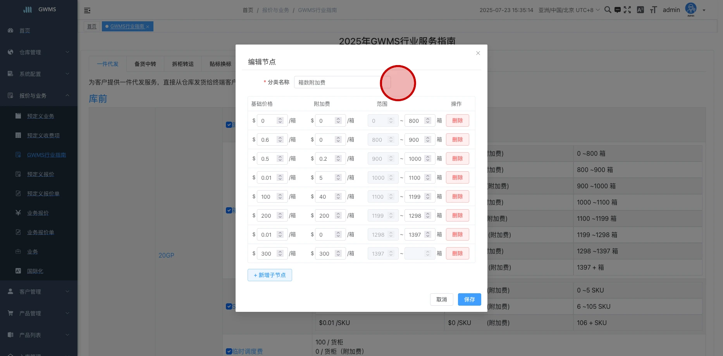The height and width of the screenshot is (356, 723).
Task: Click 新增子节点 to add a row
Action: [x=270, y=275]
